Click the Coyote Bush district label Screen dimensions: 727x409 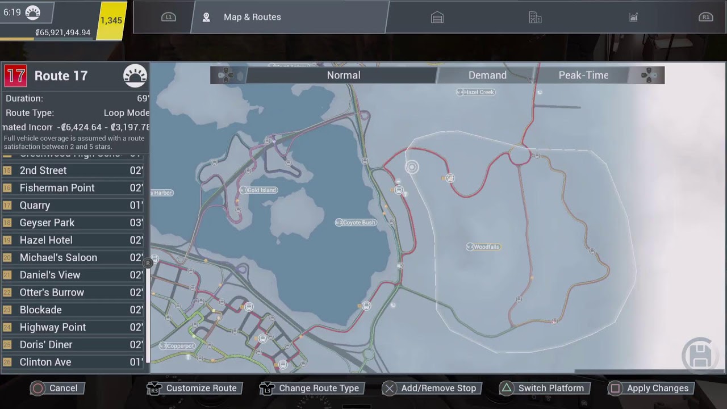point(356,222)
